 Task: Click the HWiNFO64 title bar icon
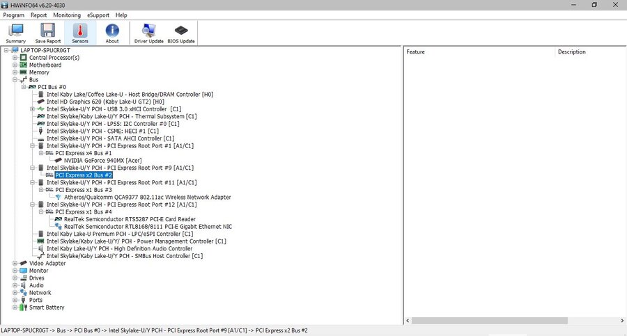coord(4,5)
